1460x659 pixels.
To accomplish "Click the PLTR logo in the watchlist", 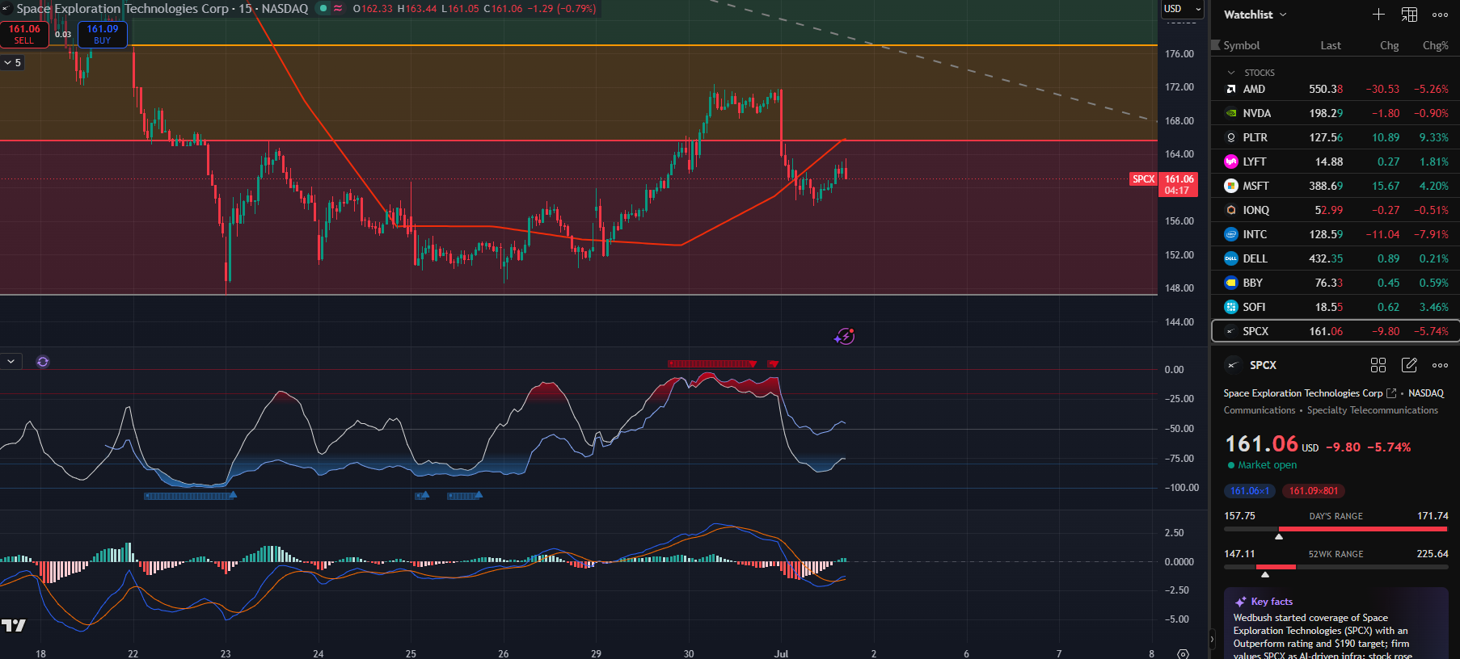I will point(1231,137).
